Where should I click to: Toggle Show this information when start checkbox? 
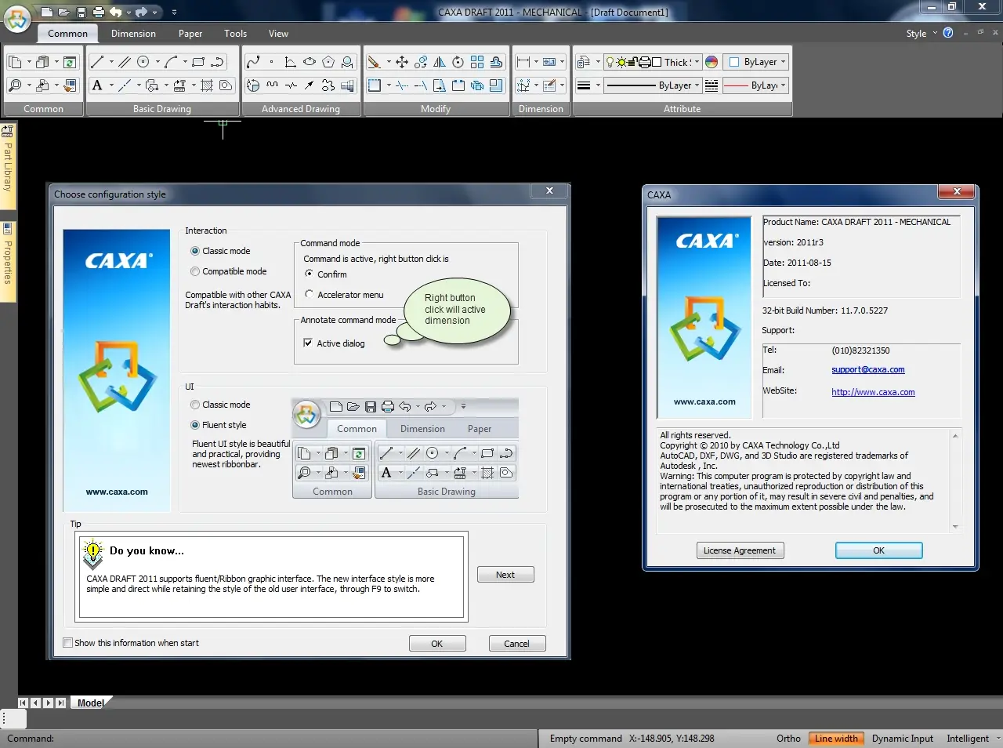[131, 643]
